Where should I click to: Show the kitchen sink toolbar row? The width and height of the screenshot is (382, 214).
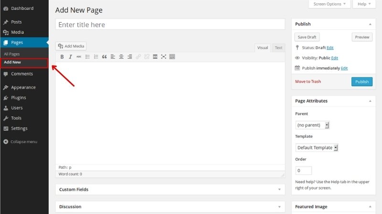coord(172,57)
